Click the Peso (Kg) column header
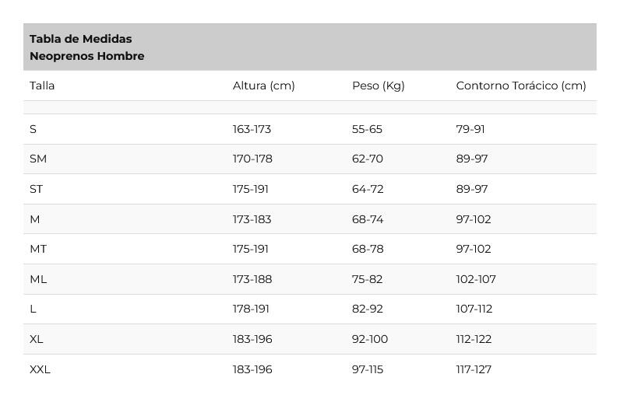The height and width of the screenshot is (402, 620). 378,86
